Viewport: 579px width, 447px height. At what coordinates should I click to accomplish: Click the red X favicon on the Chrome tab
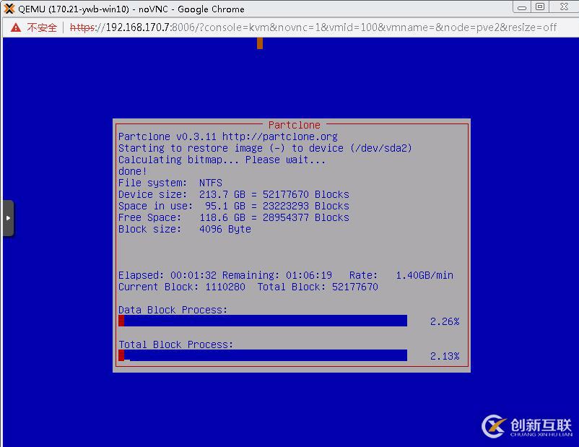[x=10, y=9]
